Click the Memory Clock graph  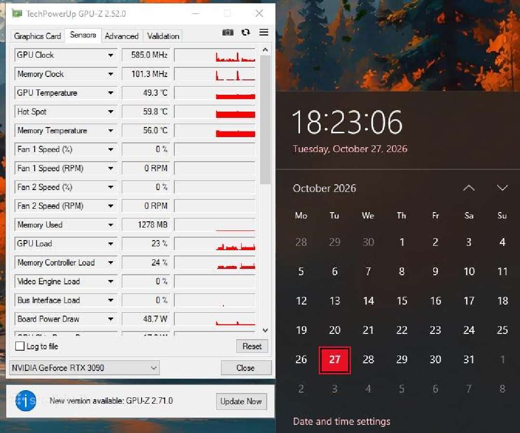click(x=215, y=74)
